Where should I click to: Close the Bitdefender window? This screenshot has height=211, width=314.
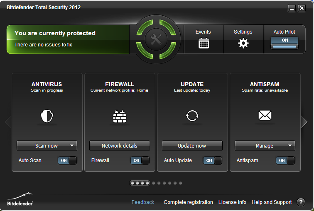302,8
